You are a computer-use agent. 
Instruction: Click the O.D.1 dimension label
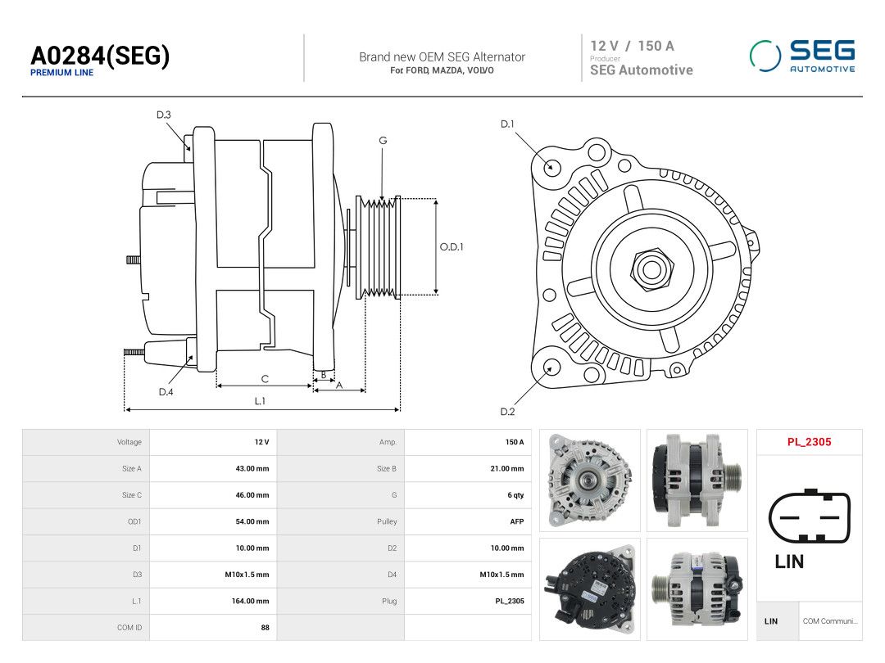point(451,247)
